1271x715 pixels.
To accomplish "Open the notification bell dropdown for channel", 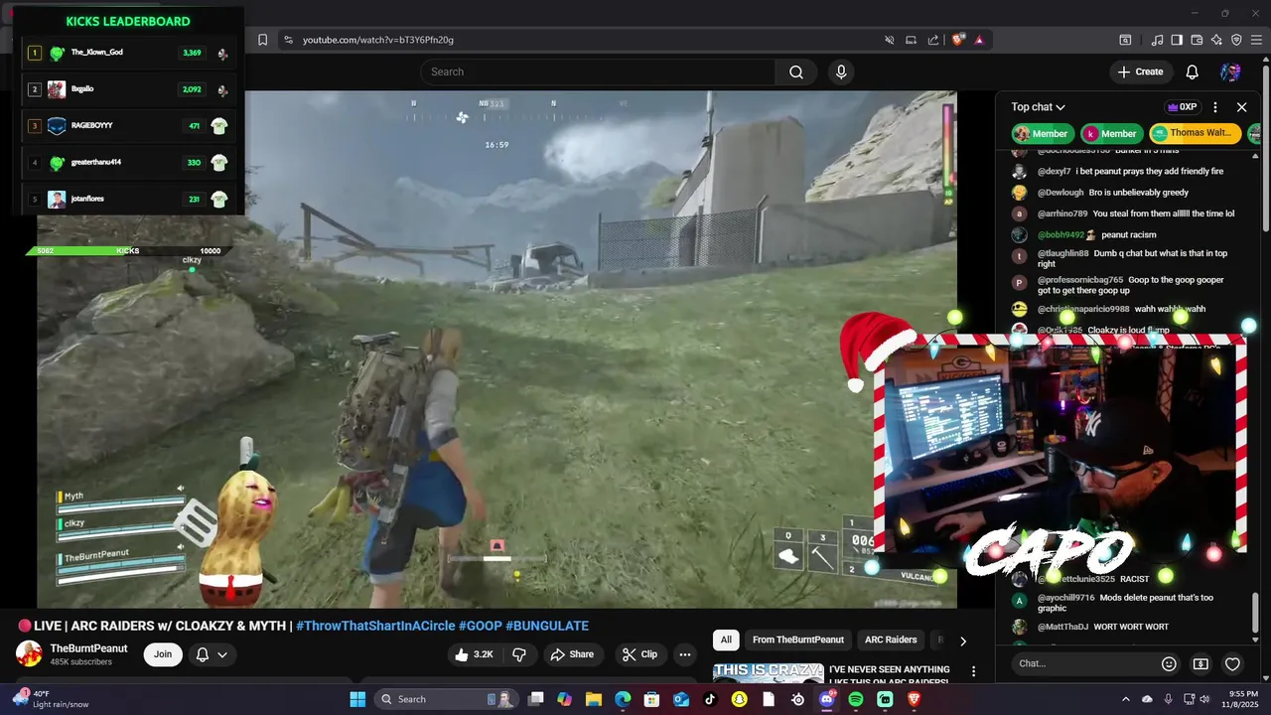I will click(x=212, y=654).
